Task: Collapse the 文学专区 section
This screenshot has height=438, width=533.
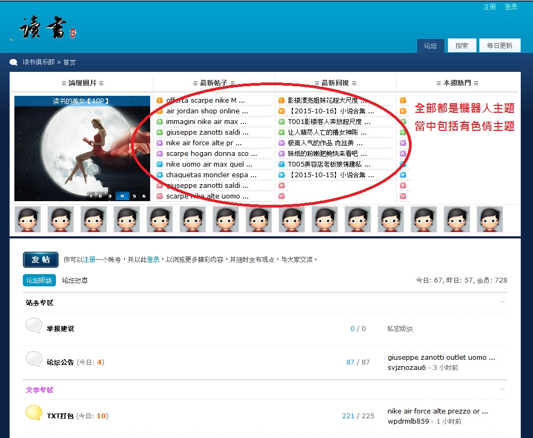Action: 503,390
